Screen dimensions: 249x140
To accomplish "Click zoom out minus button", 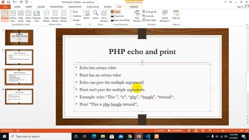I will pos(215,131).
